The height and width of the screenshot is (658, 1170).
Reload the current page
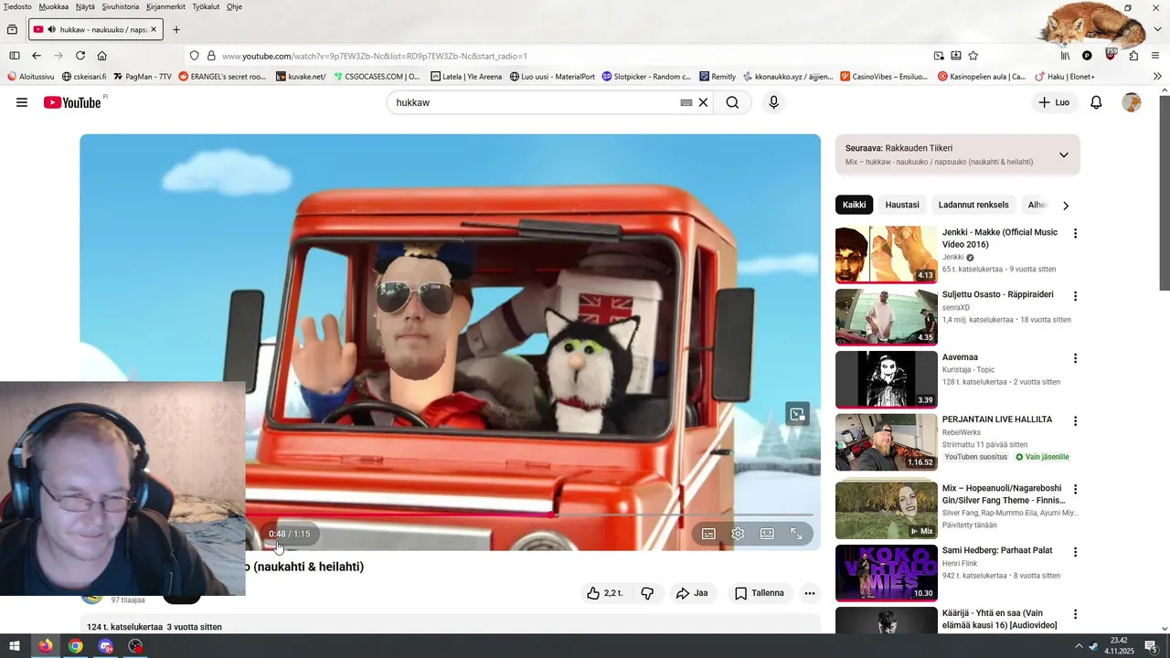pos(80,56)
